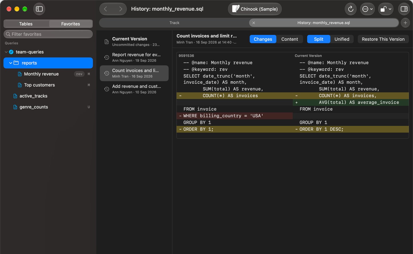Click the ORDER BY 1 DESC; line
This screenshot has width=413, height=254.
point(351,129)
